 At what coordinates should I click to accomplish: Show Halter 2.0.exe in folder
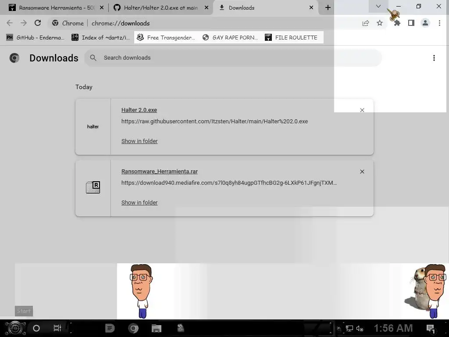139,141
